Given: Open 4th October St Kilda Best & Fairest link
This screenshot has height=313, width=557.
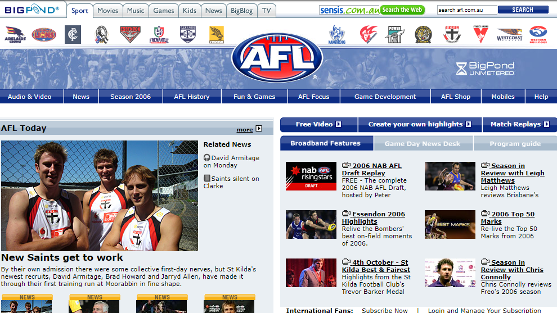Looking at the screenshot, I should point(376,266).
